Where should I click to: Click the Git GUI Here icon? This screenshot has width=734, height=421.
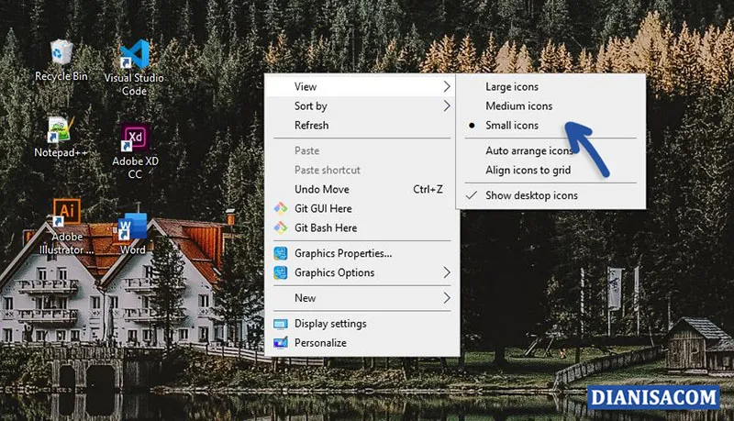tap(281, 208)
